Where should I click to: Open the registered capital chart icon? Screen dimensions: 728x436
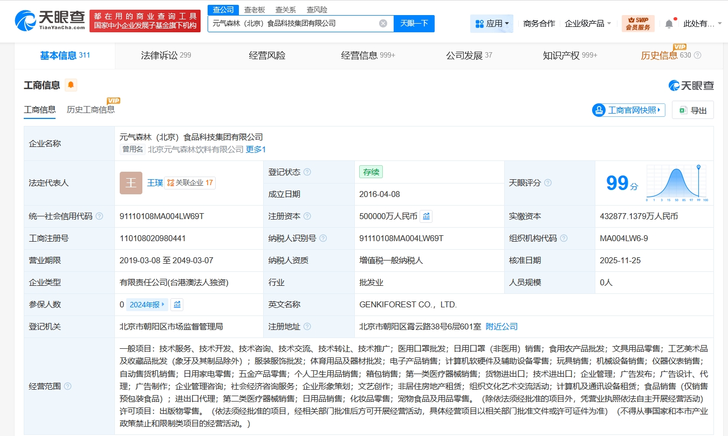[x=426, y=216]
